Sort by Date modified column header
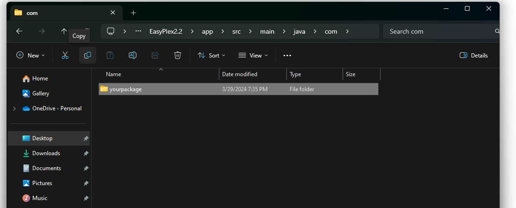This screenshot has height=208, width=516. pyautogui.click(x=253, y=74)
